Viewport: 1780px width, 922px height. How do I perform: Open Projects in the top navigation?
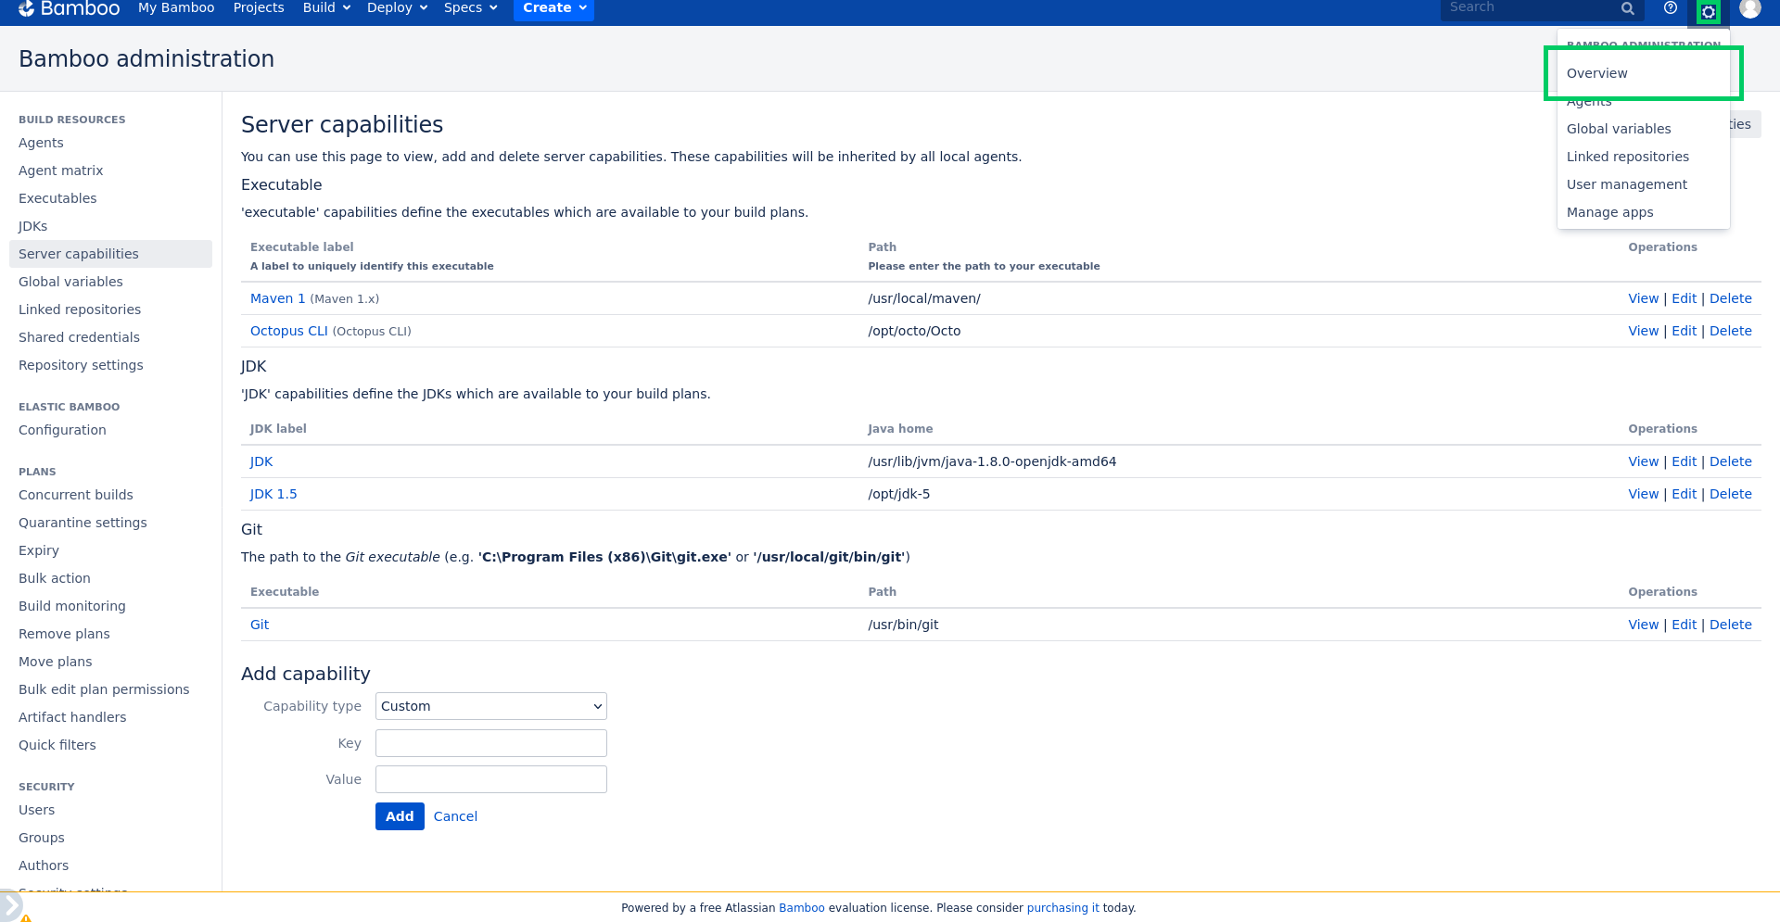(259, 7)
